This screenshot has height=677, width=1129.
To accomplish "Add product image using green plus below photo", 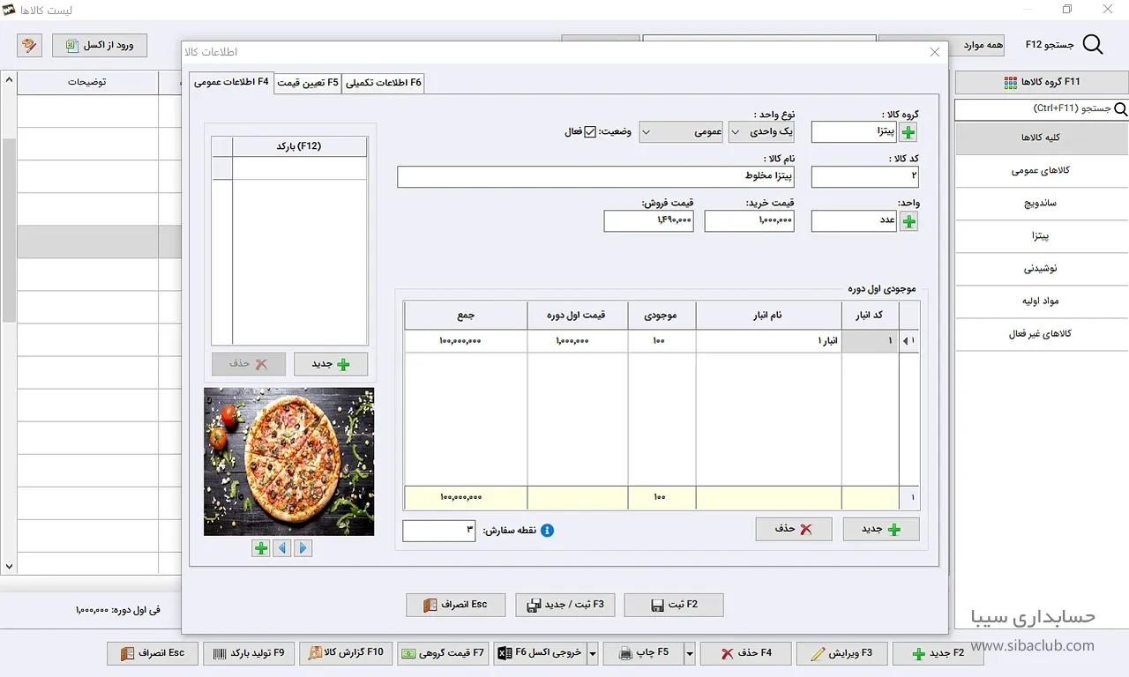I will click(x=261, y=548).
